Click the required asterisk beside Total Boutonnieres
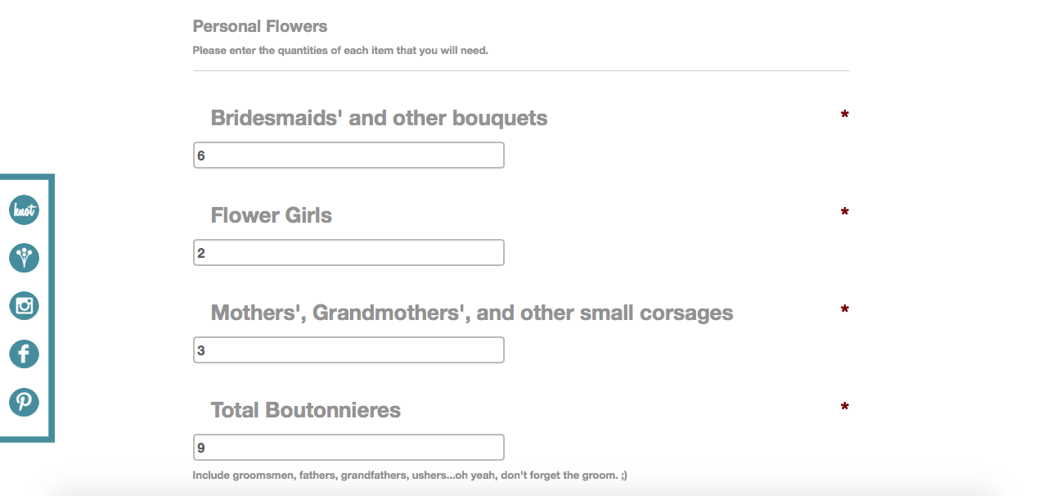 [x=844, y=408]
